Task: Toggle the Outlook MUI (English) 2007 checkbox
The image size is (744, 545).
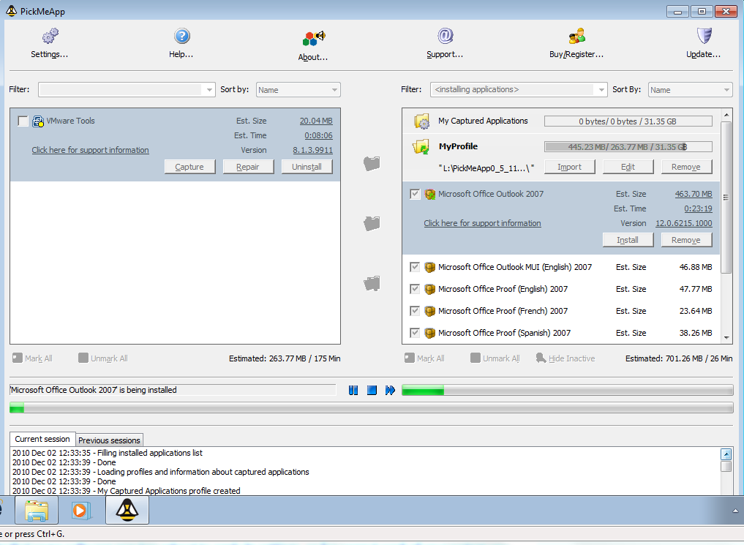Action: point(415,267)
